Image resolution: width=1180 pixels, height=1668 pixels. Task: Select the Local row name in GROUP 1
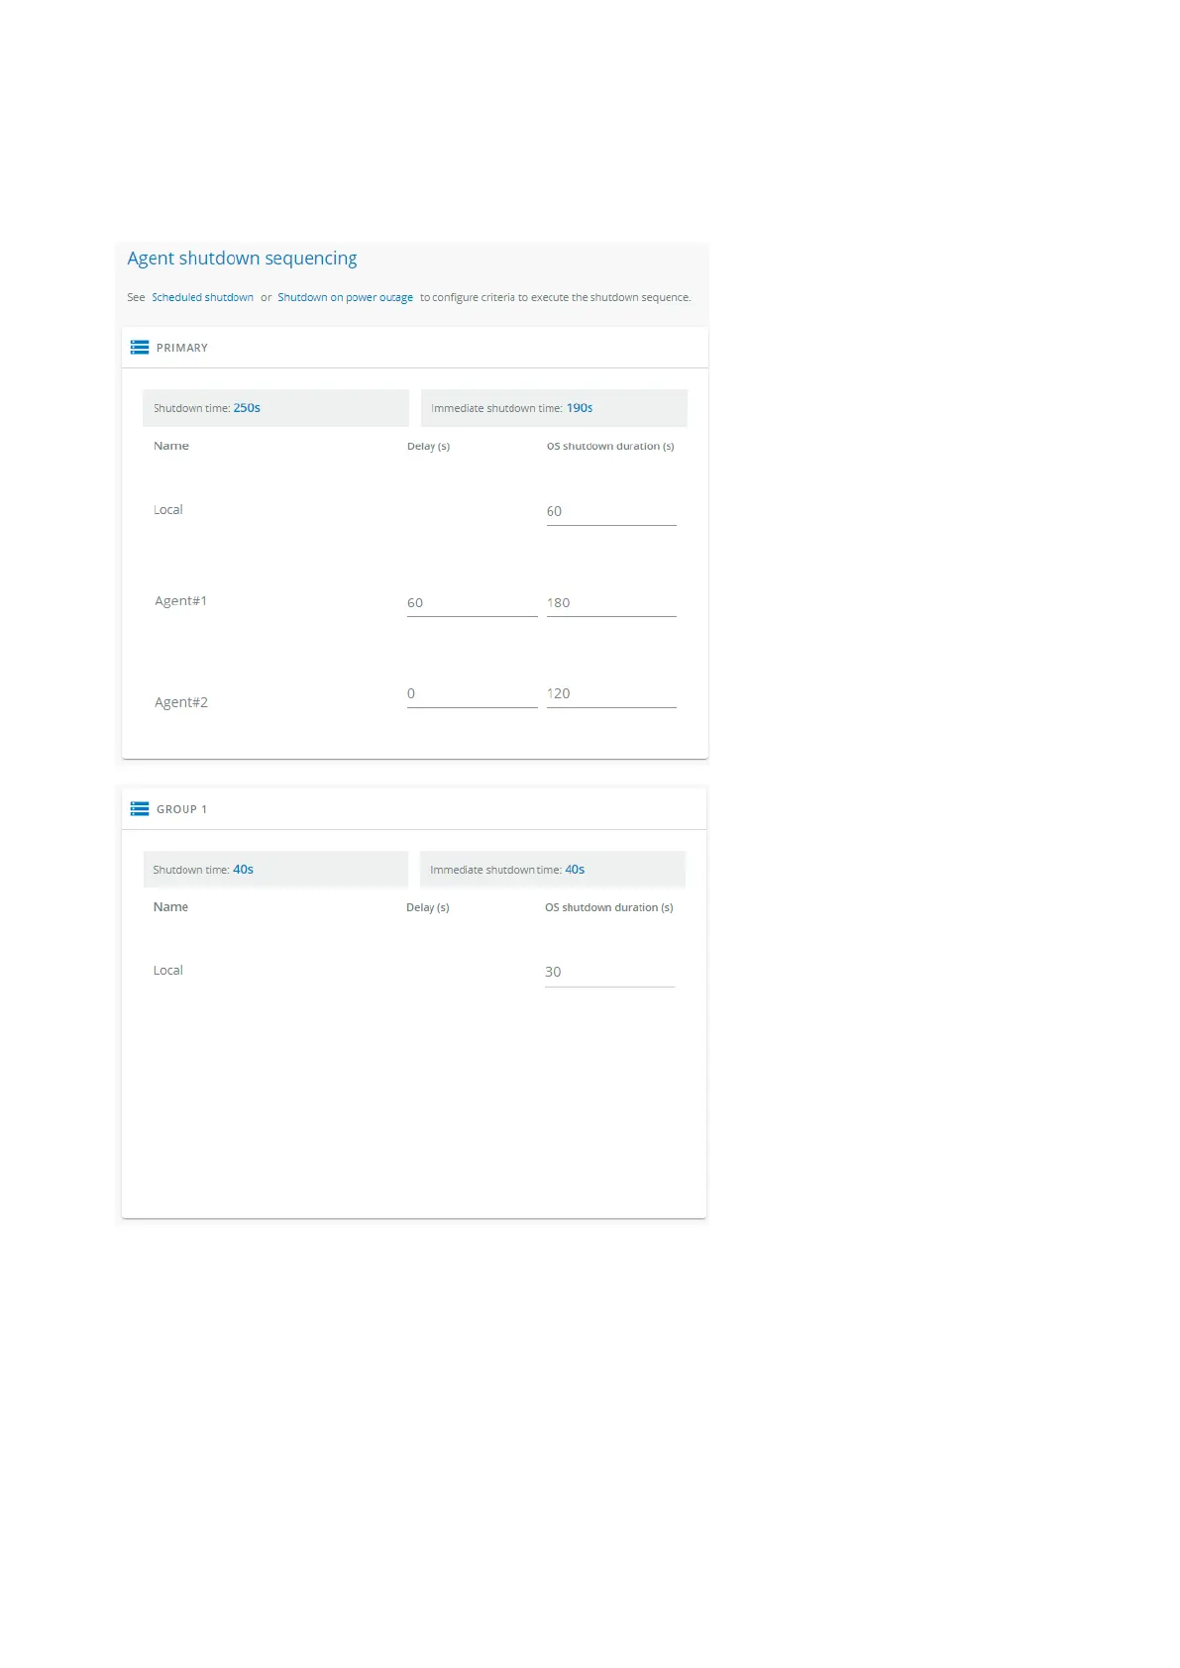tap(168, 971)
